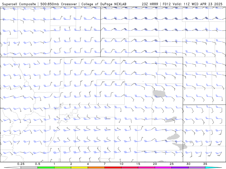
Task: Click the scale label reading 35
Action: tap(205, 164)
